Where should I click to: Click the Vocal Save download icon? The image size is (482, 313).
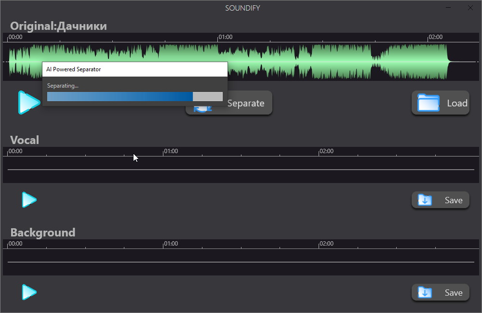coord(425,200)
